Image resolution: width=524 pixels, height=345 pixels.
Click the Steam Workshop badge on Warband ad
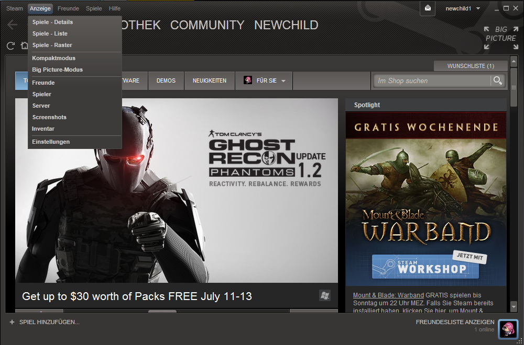tap(425, 267)
